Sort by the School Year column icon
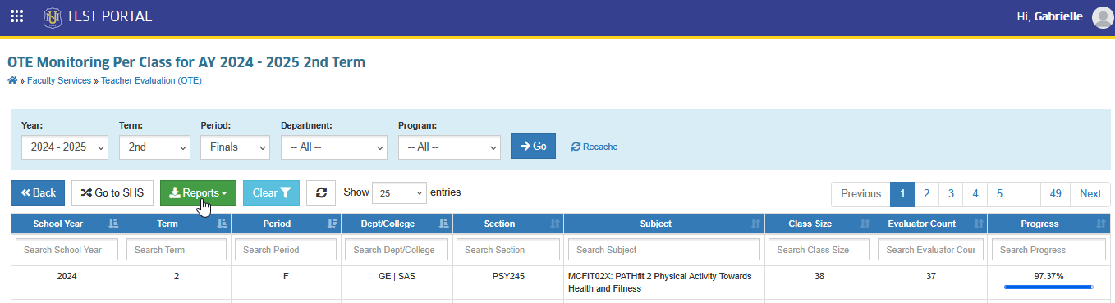Image resolution: width=1115 pixels, height=303 pixels. (x=113, y=224)
